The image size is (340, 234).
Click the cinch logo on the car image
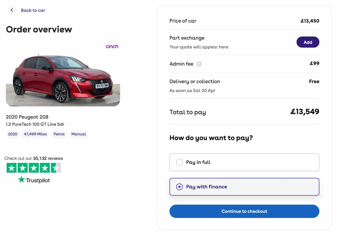[112, 47]
